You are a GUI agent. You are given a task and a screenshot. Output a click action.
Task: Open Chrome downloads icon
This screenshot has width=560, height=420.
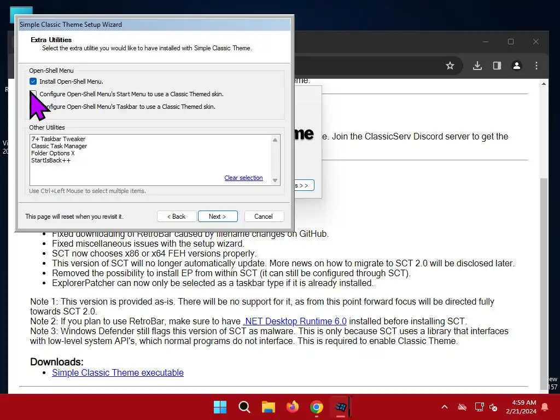tap(477, 66)
